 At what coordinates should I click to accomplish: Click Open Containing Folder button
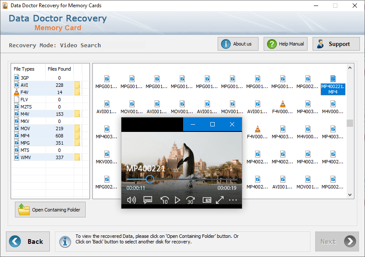[x=50, y=209]
